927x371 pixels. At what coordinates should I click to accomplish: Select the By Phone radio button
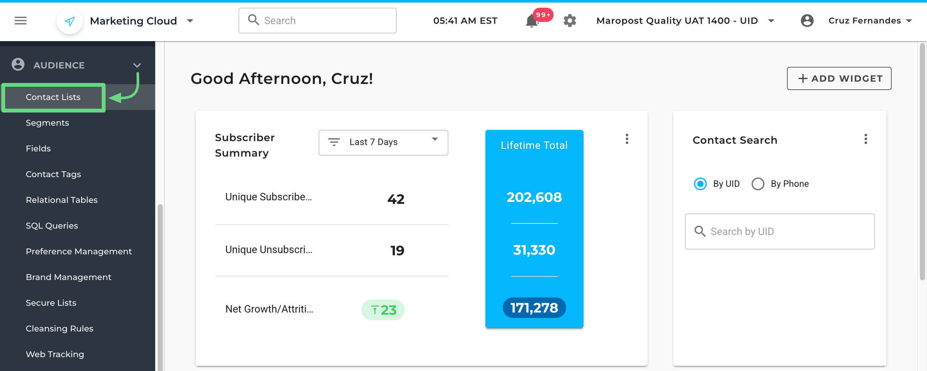(x=757, y=184)
